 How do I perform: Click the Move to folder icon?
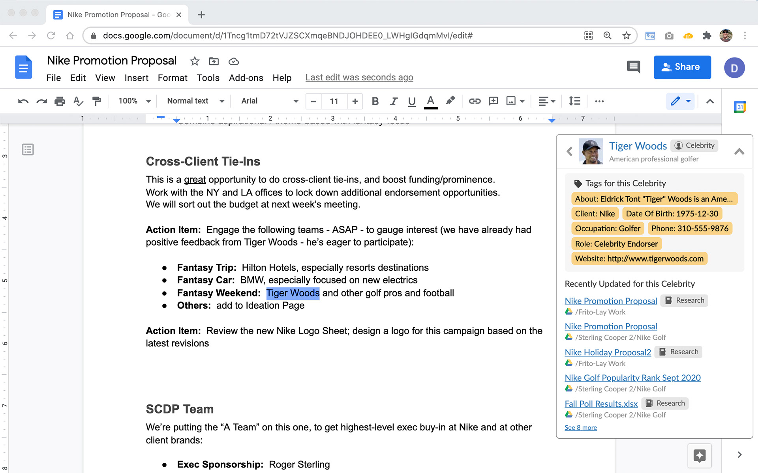214,61
